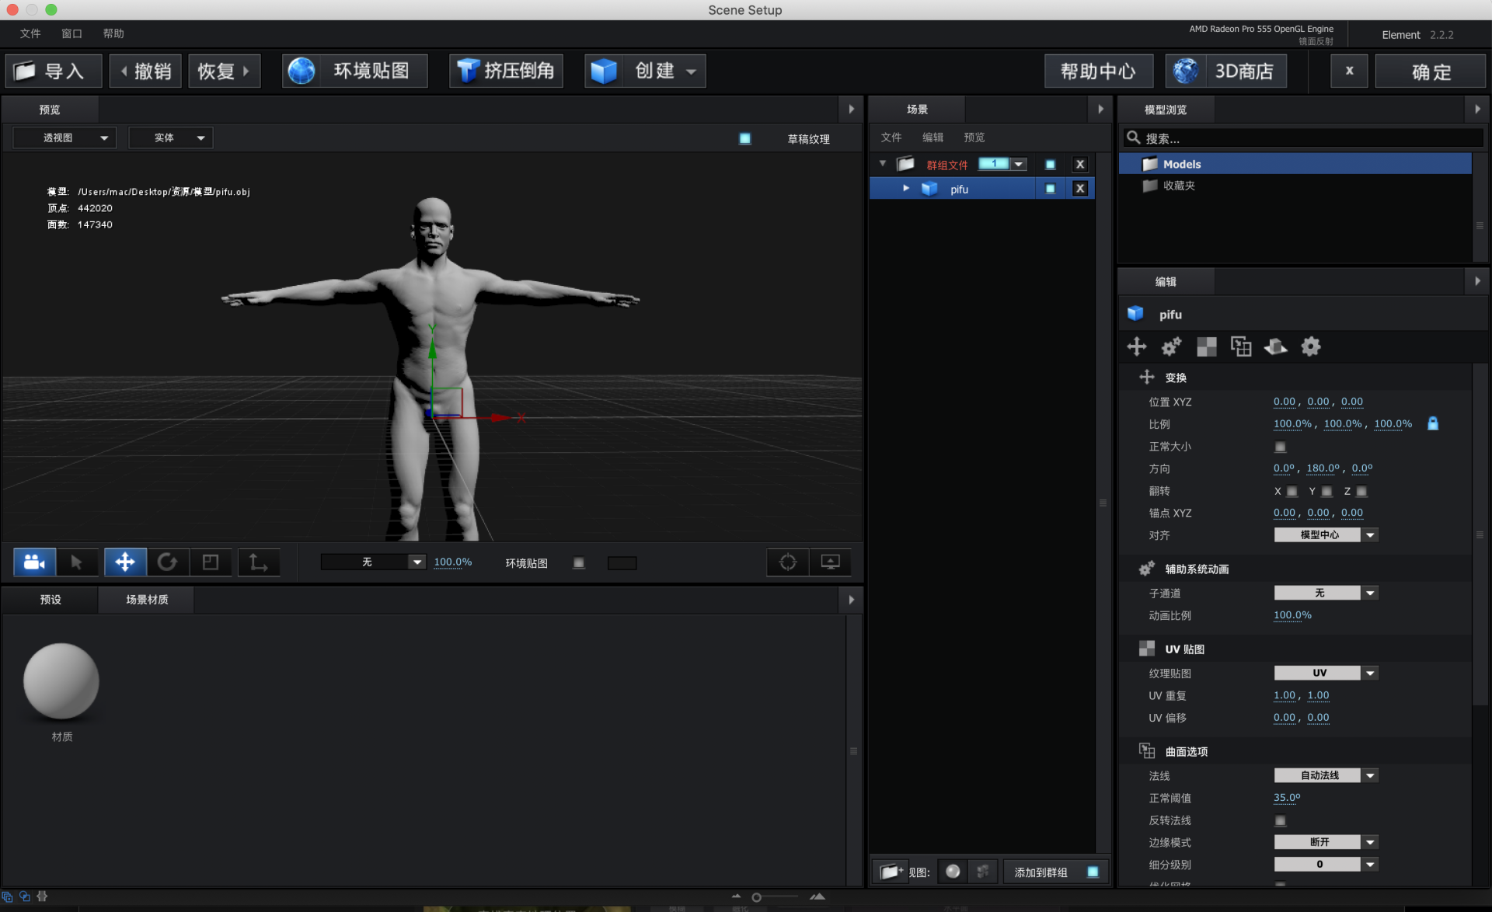1492x912 pixels.
Task: Click the OK (确定) button
Action: pos(1431,71)
